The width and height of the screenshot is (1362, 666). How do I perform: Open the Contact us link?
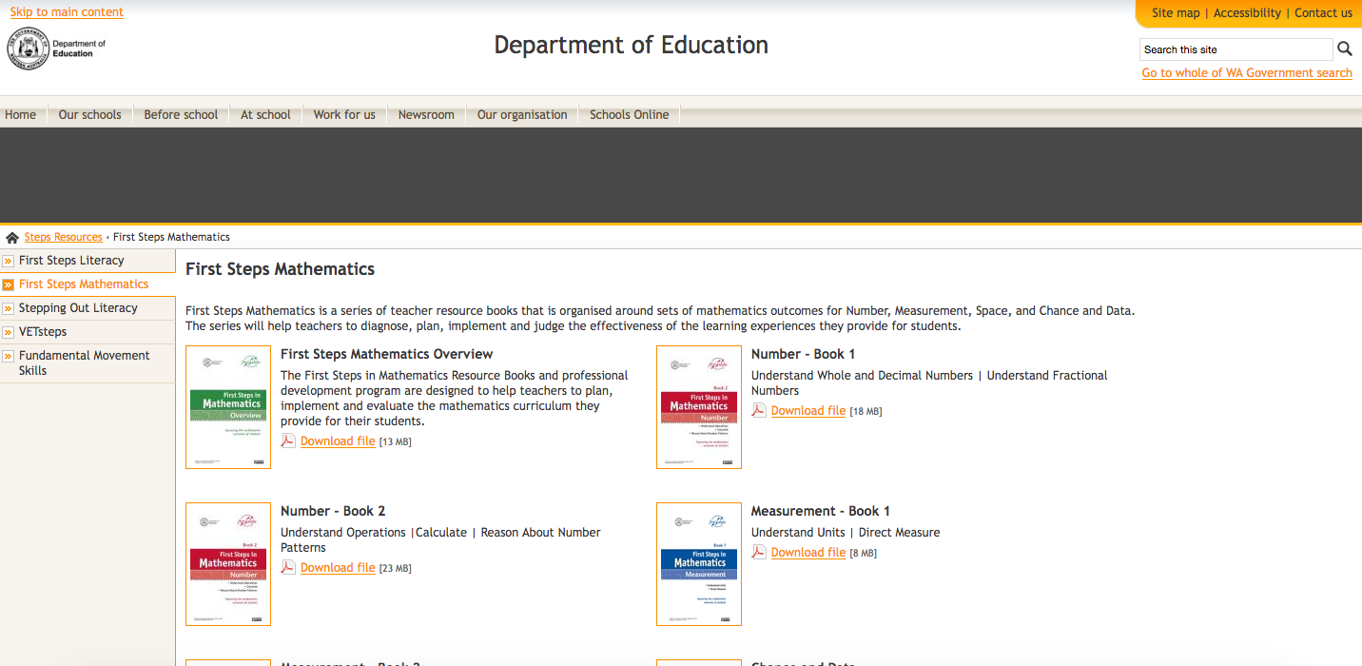click(1323, 13)
